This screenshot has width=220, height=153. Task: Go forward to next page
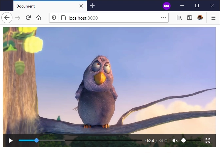point(18,18)
